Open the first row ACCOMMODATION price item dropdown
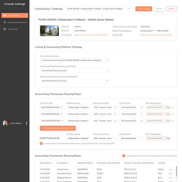Viewport: 182px width, 182px height. click(52, 107)
